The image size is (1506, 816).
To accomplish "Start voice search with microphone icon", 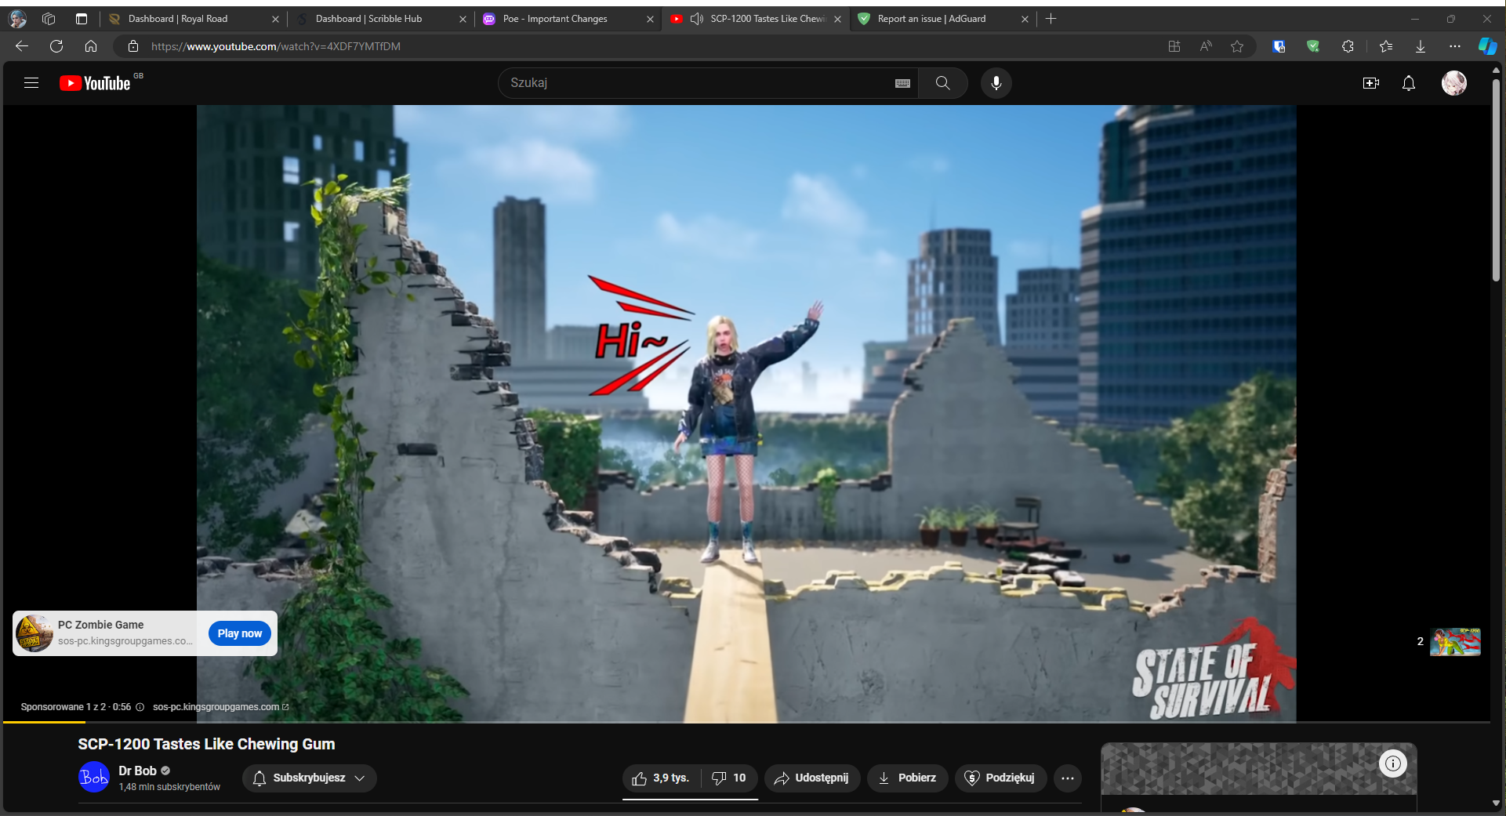I will 996,83.
